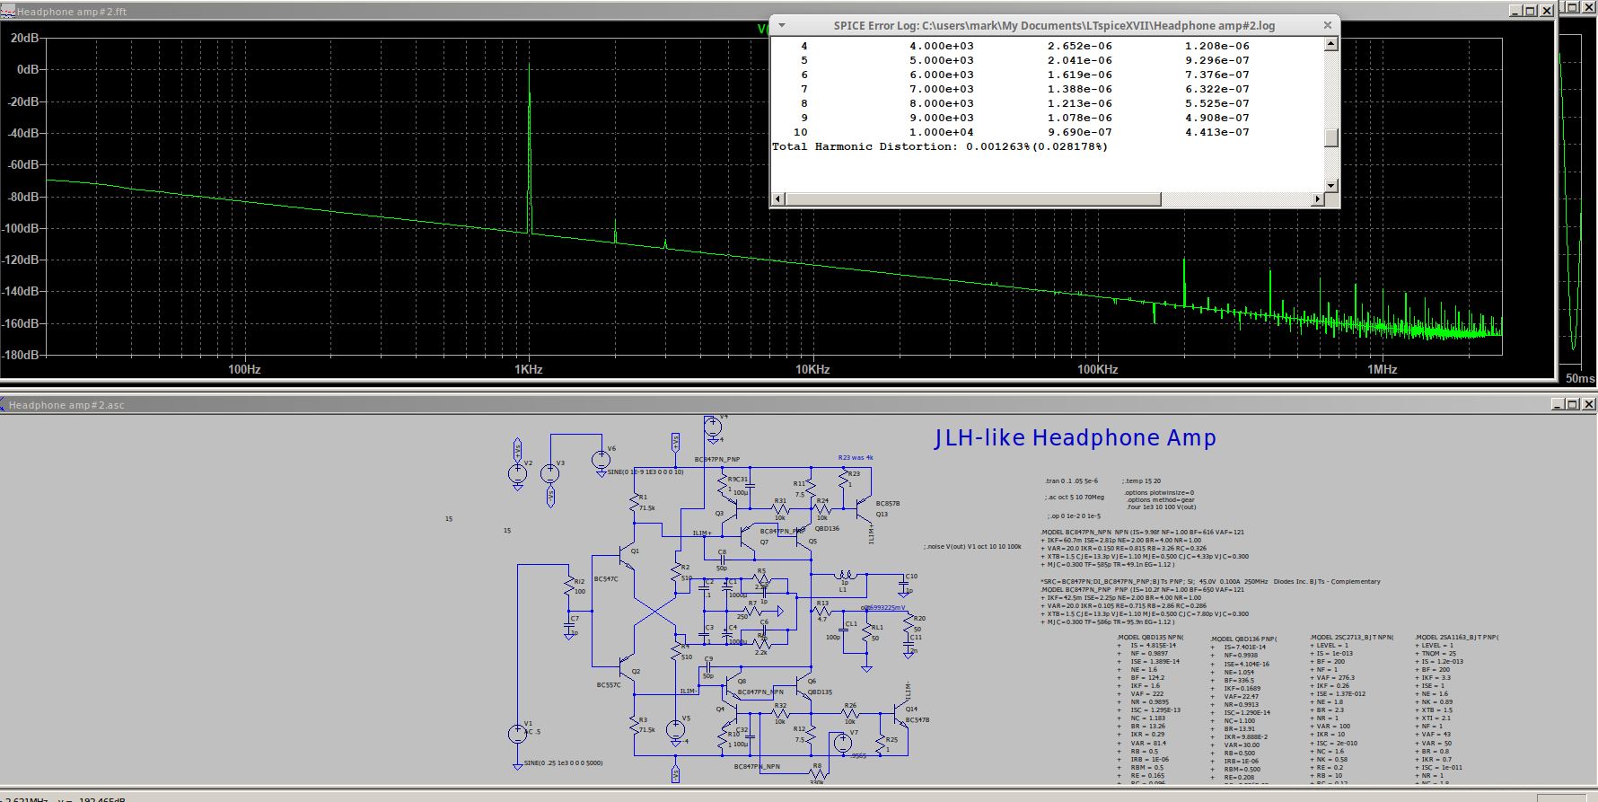Close the Headphone amp#2.asc schematic window

[x=1588, y=404]
